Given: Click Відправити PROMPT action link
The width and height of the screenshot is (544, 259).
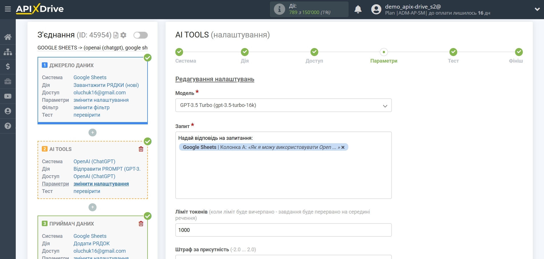Looking at the screenshot, I should pyautogui.click(x=107, y=169).
